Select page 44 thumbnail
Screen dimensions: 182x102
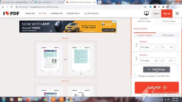point(81,59)
